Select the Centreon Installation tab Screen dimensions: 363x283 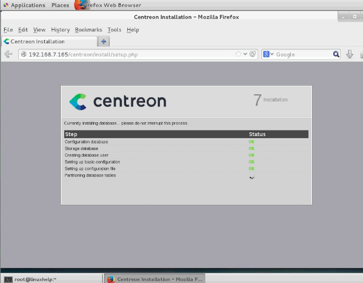pos(49,42)
